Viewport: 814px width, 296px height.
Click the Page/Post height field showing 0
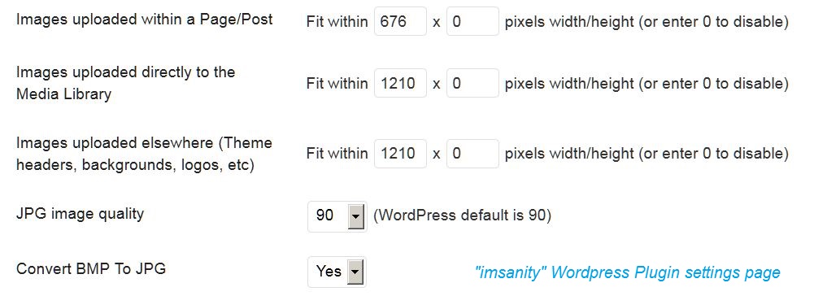pyautogui.click(x=472, y=22)
